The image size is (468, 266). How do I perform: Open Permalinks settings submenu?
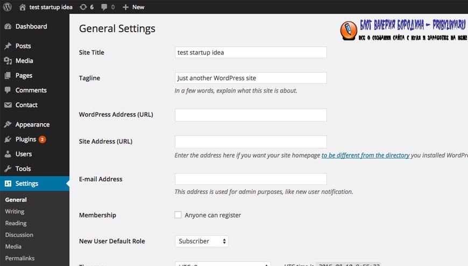coord(20,258)
